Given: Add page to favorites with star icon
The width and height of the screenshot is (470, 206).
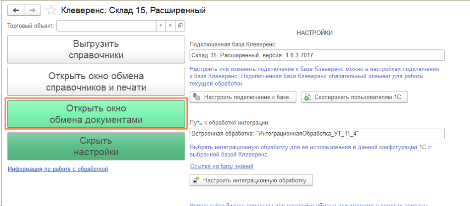Looking at the screenshot, I should pyautogui.click(x=52, y=10).
